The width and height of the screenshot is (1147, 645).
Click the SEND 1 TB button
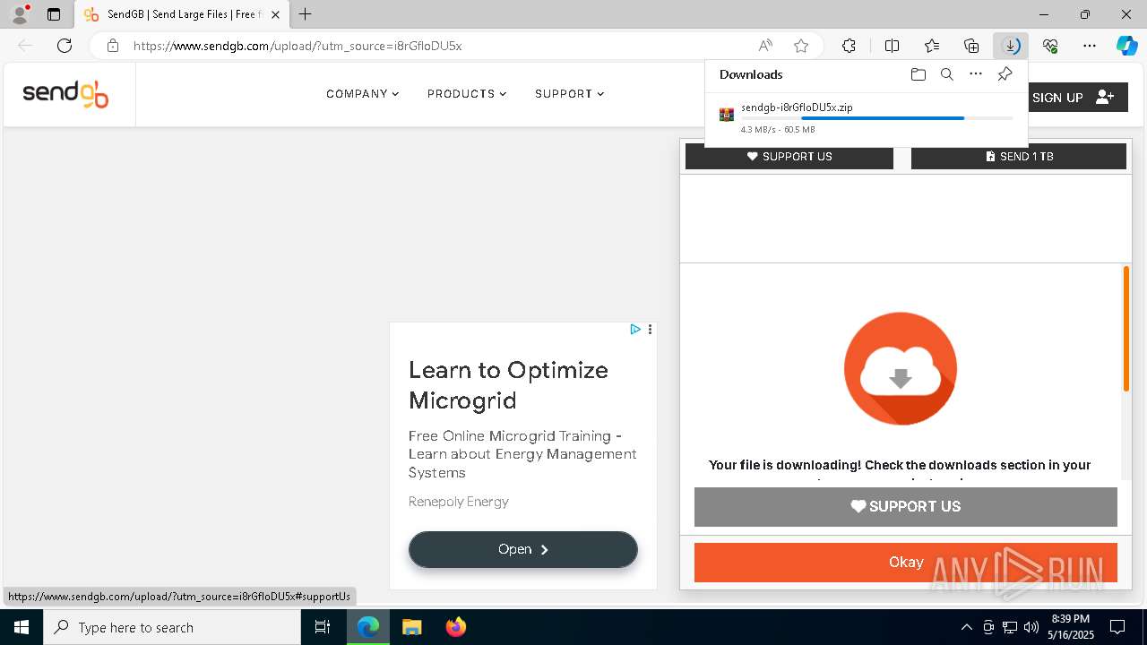coord(1019,157)
